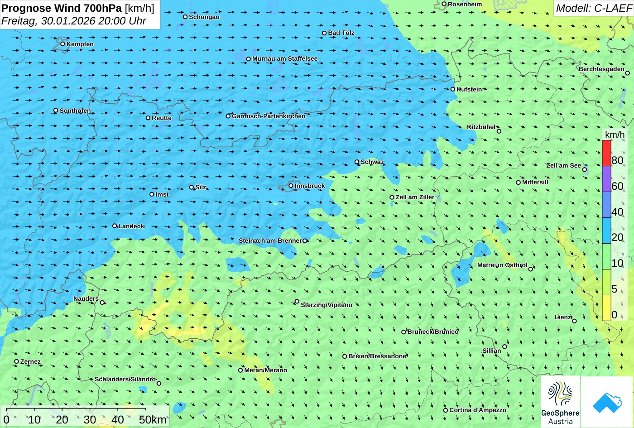Image resolution: width=634 pixels, height=428 pixels.
Task: Select the purple 60 km/h legend swatch
Action: pyautogui.click(x=606, y=179)
